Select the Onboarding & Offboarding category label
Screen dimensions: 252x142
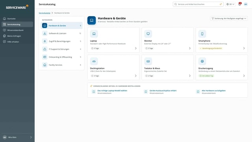[60, 57]
